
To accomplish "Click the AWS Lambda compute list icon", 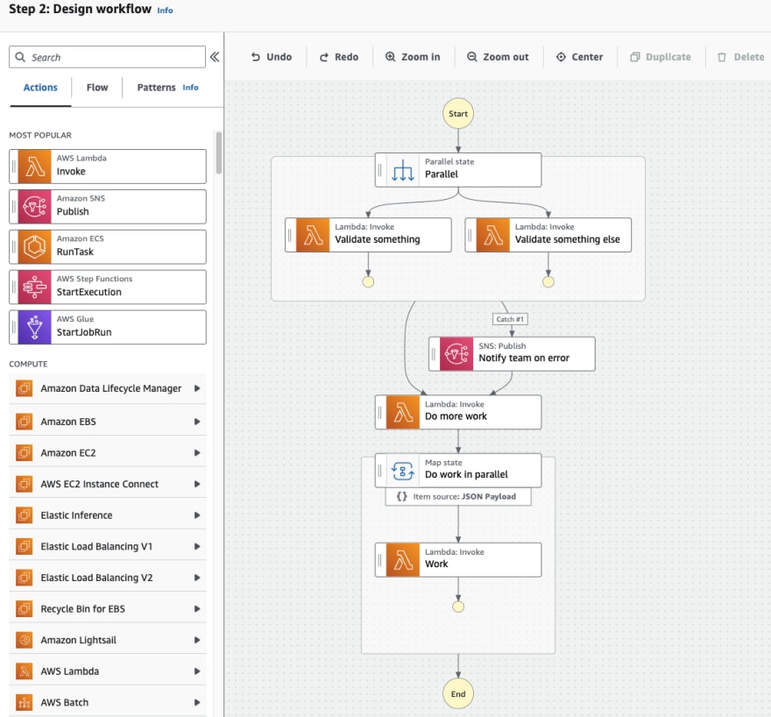I will 25,671.
